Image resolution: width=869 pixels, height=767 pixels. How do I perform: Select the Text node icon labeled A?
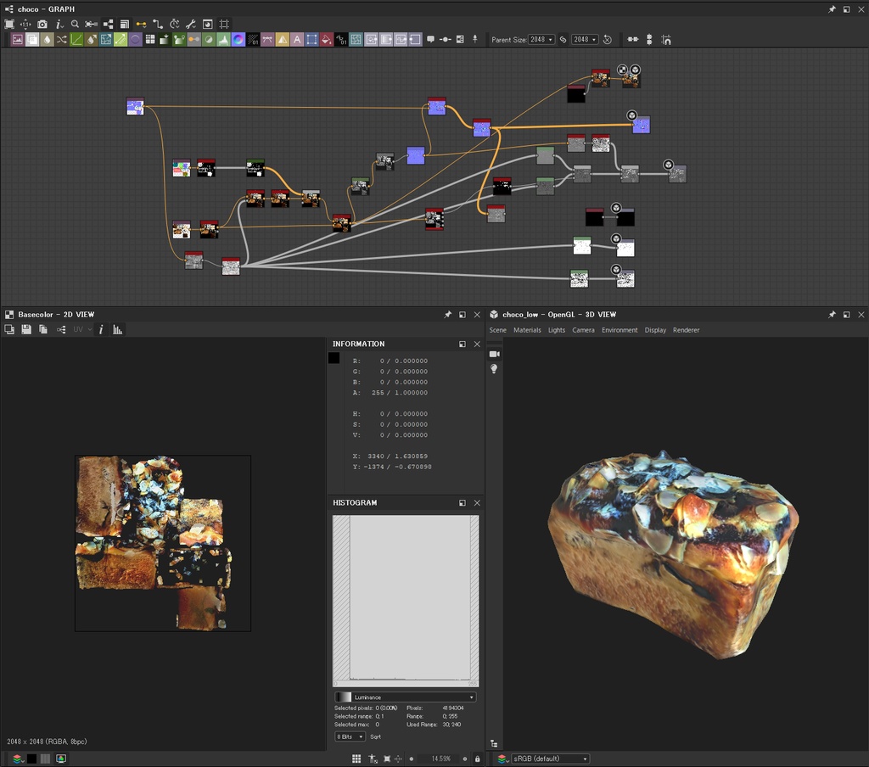coord(297,40)
